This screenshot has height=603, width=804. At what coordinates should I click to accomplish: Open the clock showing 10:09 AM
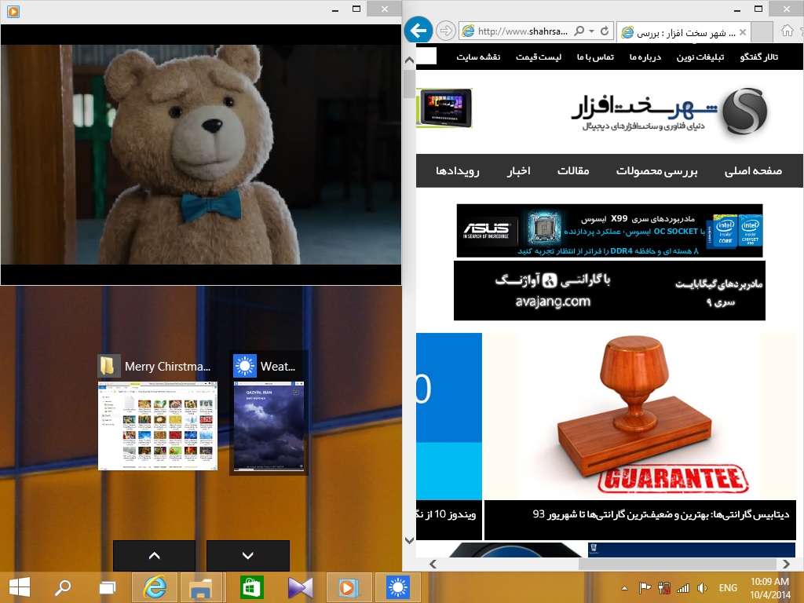coord(769,588)
